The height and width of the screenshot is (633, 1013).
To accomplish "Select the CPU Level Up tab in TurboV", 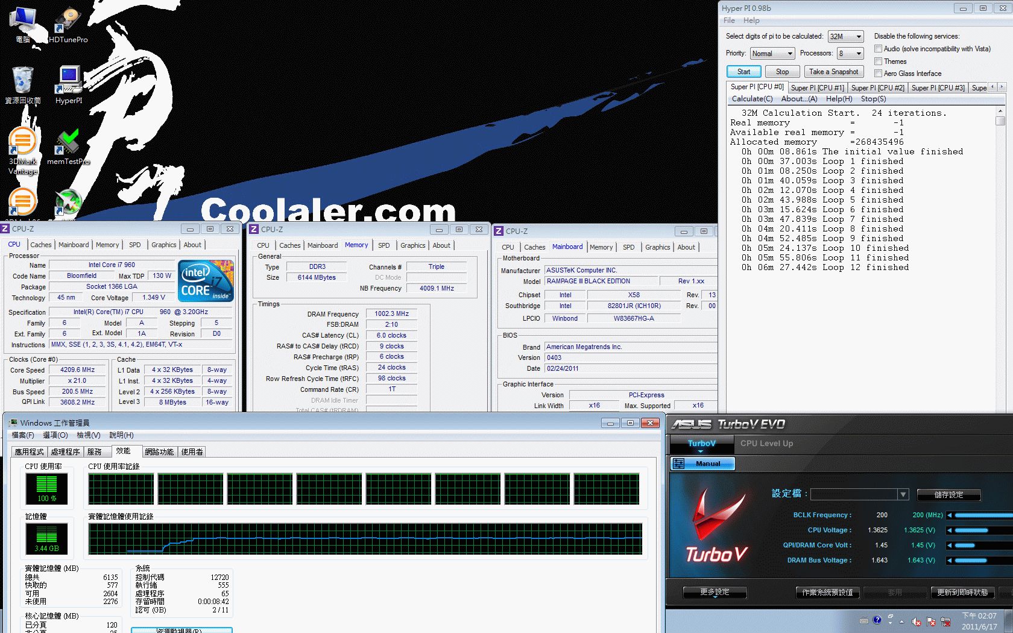I will click(766, 443).
